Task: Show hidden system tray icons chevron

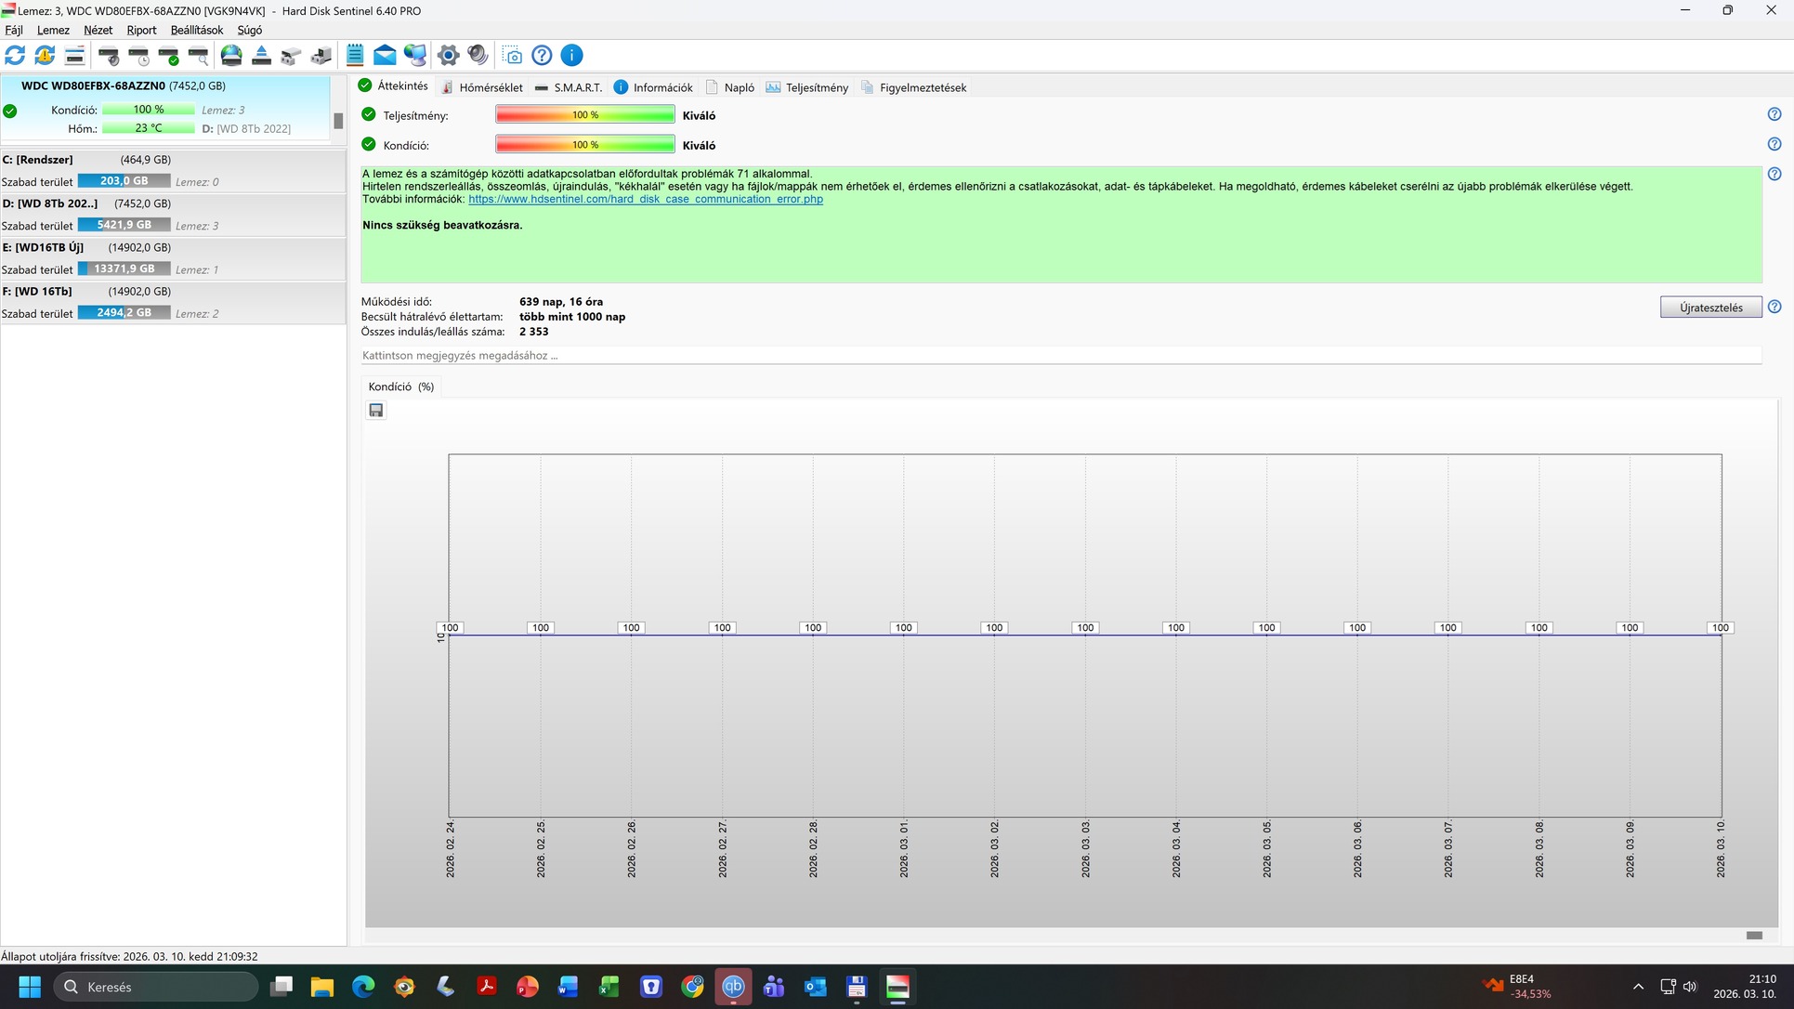Action: (1638, 987)
